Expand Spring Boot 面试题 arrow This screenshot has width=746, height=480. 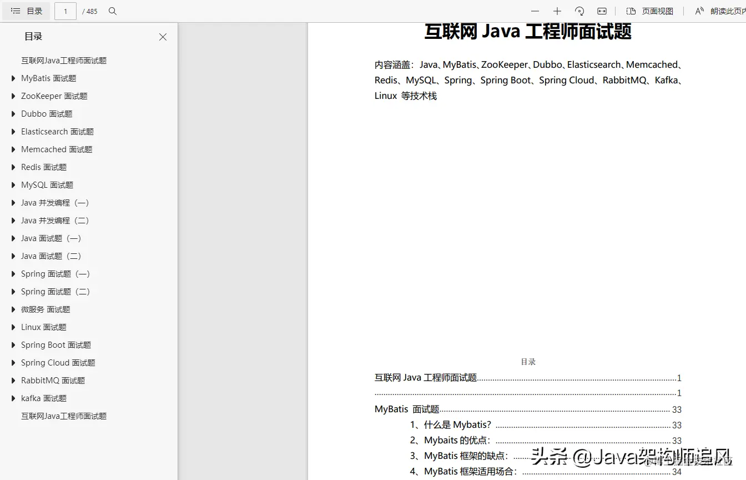pyautogui.click(x=13, y=345)
